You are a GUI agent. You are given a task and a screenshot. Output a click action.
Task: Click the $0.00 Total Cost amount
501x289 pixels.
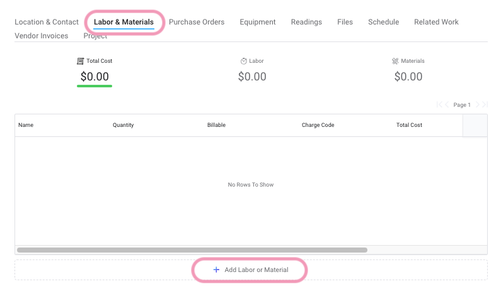(x=95, y=77)
